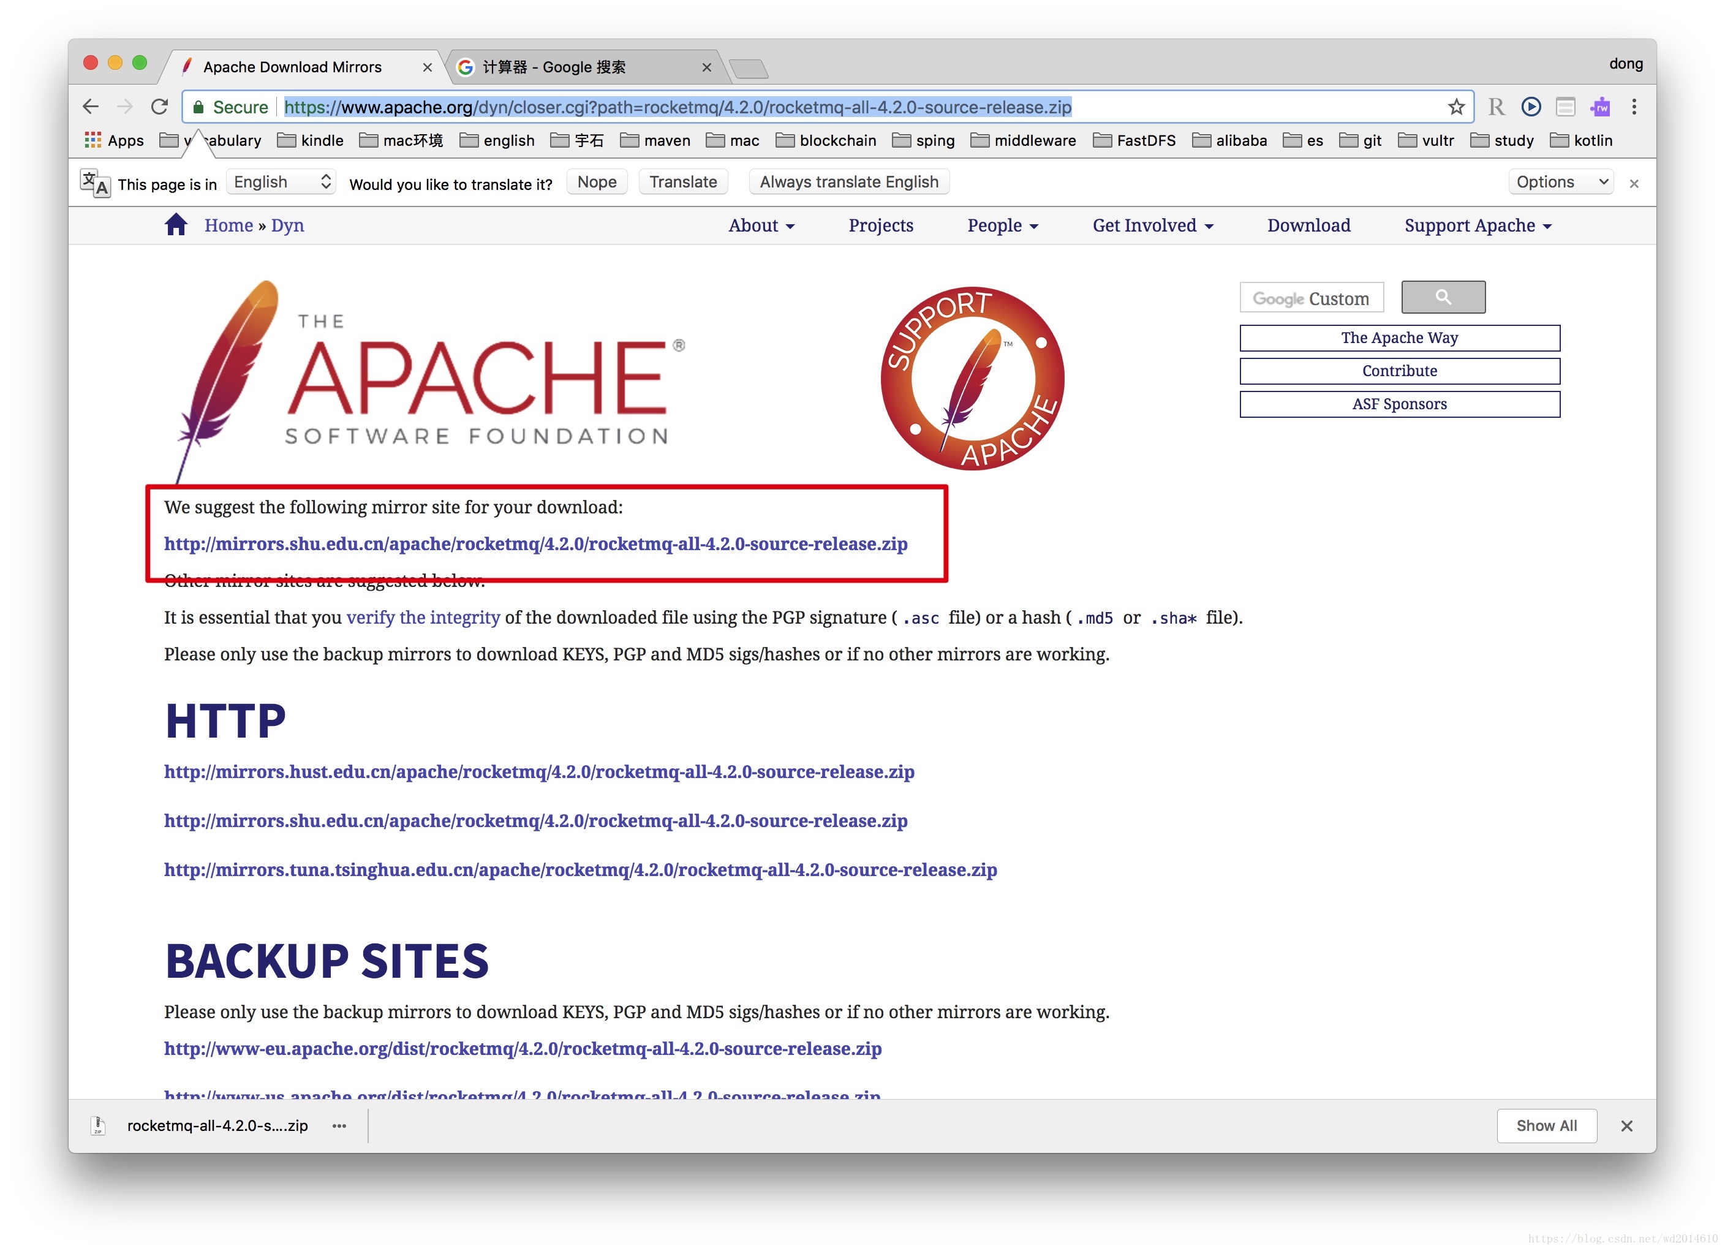Screen dimensions: 1725x1251
Task: Open The Apache Way button
Action: [x=1400, y=338]
